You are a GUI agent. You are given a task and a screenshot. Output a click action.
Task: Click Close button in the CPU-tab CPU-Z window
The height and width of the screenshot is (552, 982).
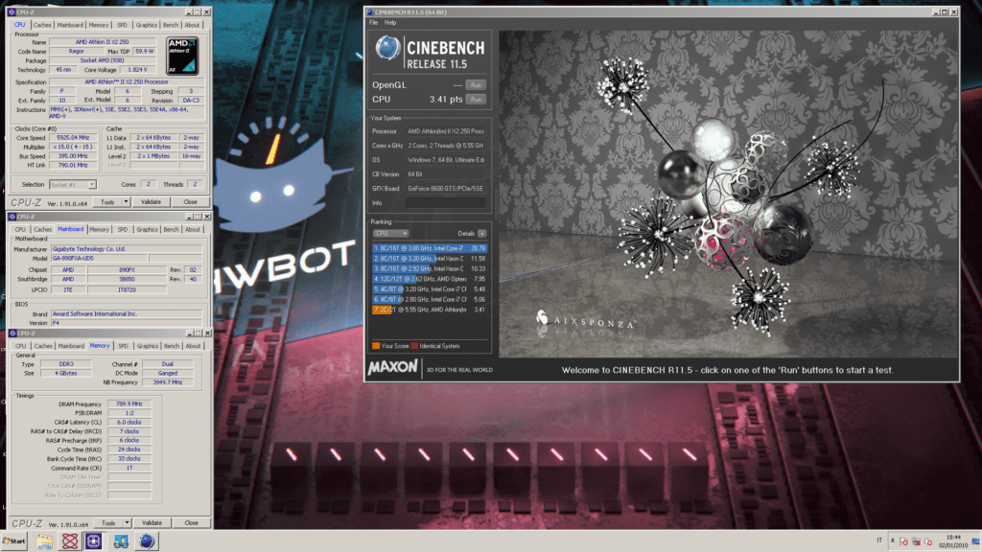(191, 202)
